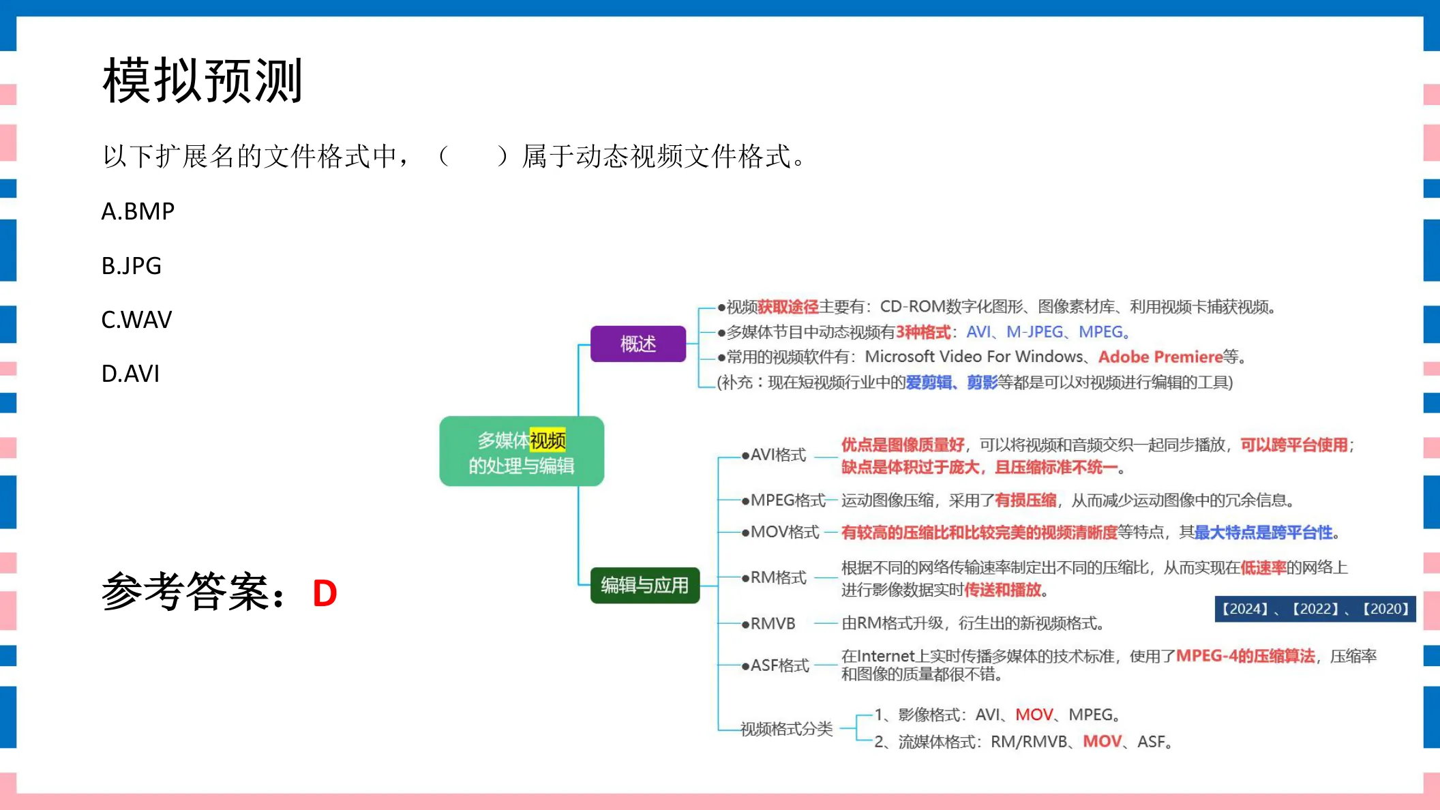
Task: Click the red text 缺点是体积过于庞大
Action: pyautogui.click(x=910, y=467)
